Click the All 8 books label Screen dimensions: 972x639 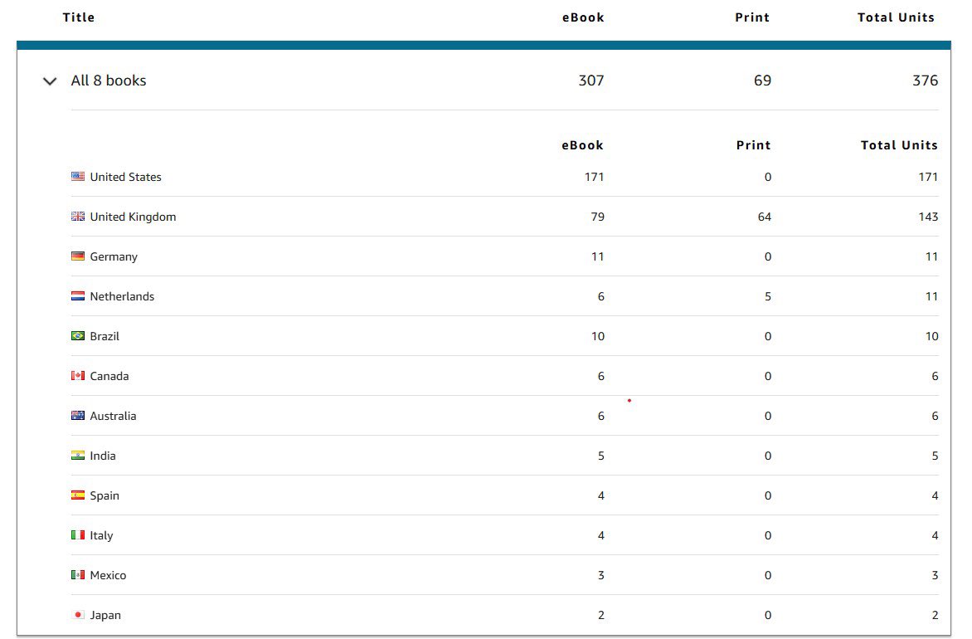(x=109, y=80)
